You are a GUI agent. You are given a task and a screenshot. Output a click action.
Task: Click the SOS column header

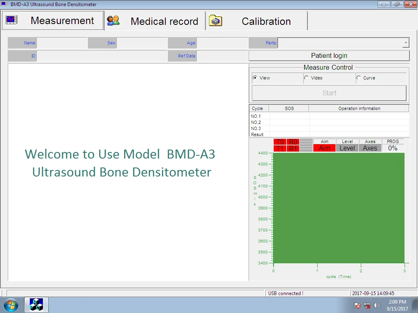coord(289,108)
